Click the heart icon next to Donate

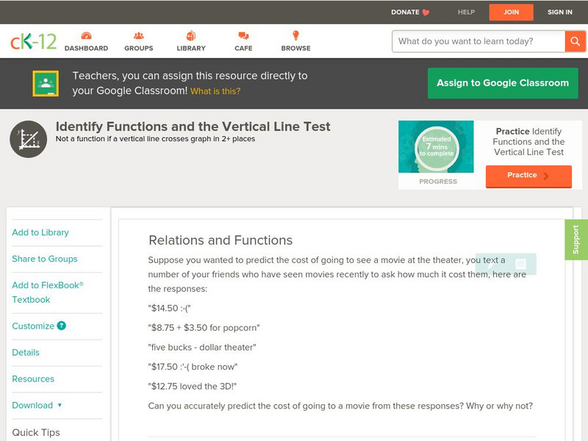tap(426, 12)
